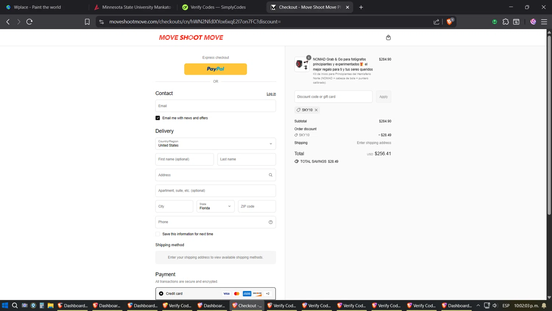552x311 pixels.
Task: Switch to the Checkout taskbar window
Action: pyautogui.click(x=247, y=305)
